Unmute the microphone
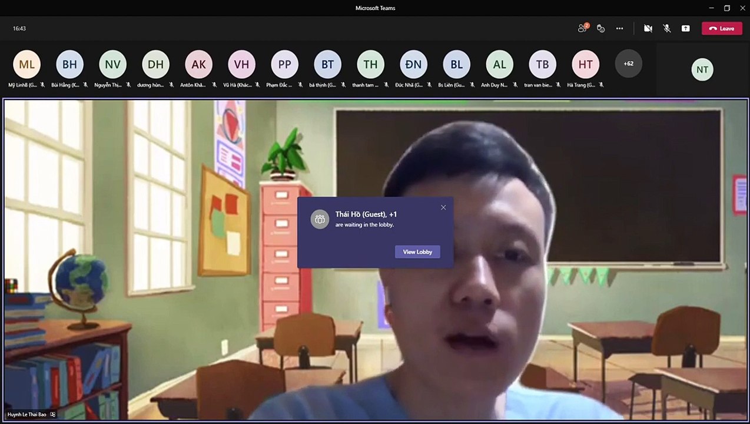This screenshot has height=424, width=750. [667, 28]
